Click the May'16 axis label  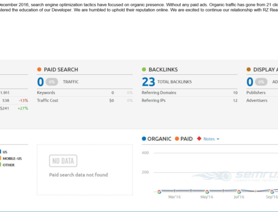(x=207, y=197)
